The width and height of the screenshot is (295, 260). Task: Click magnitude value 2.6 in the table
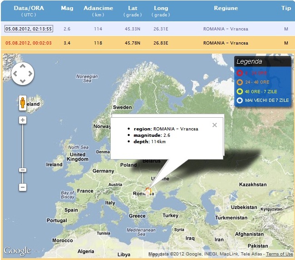[67, 29]
